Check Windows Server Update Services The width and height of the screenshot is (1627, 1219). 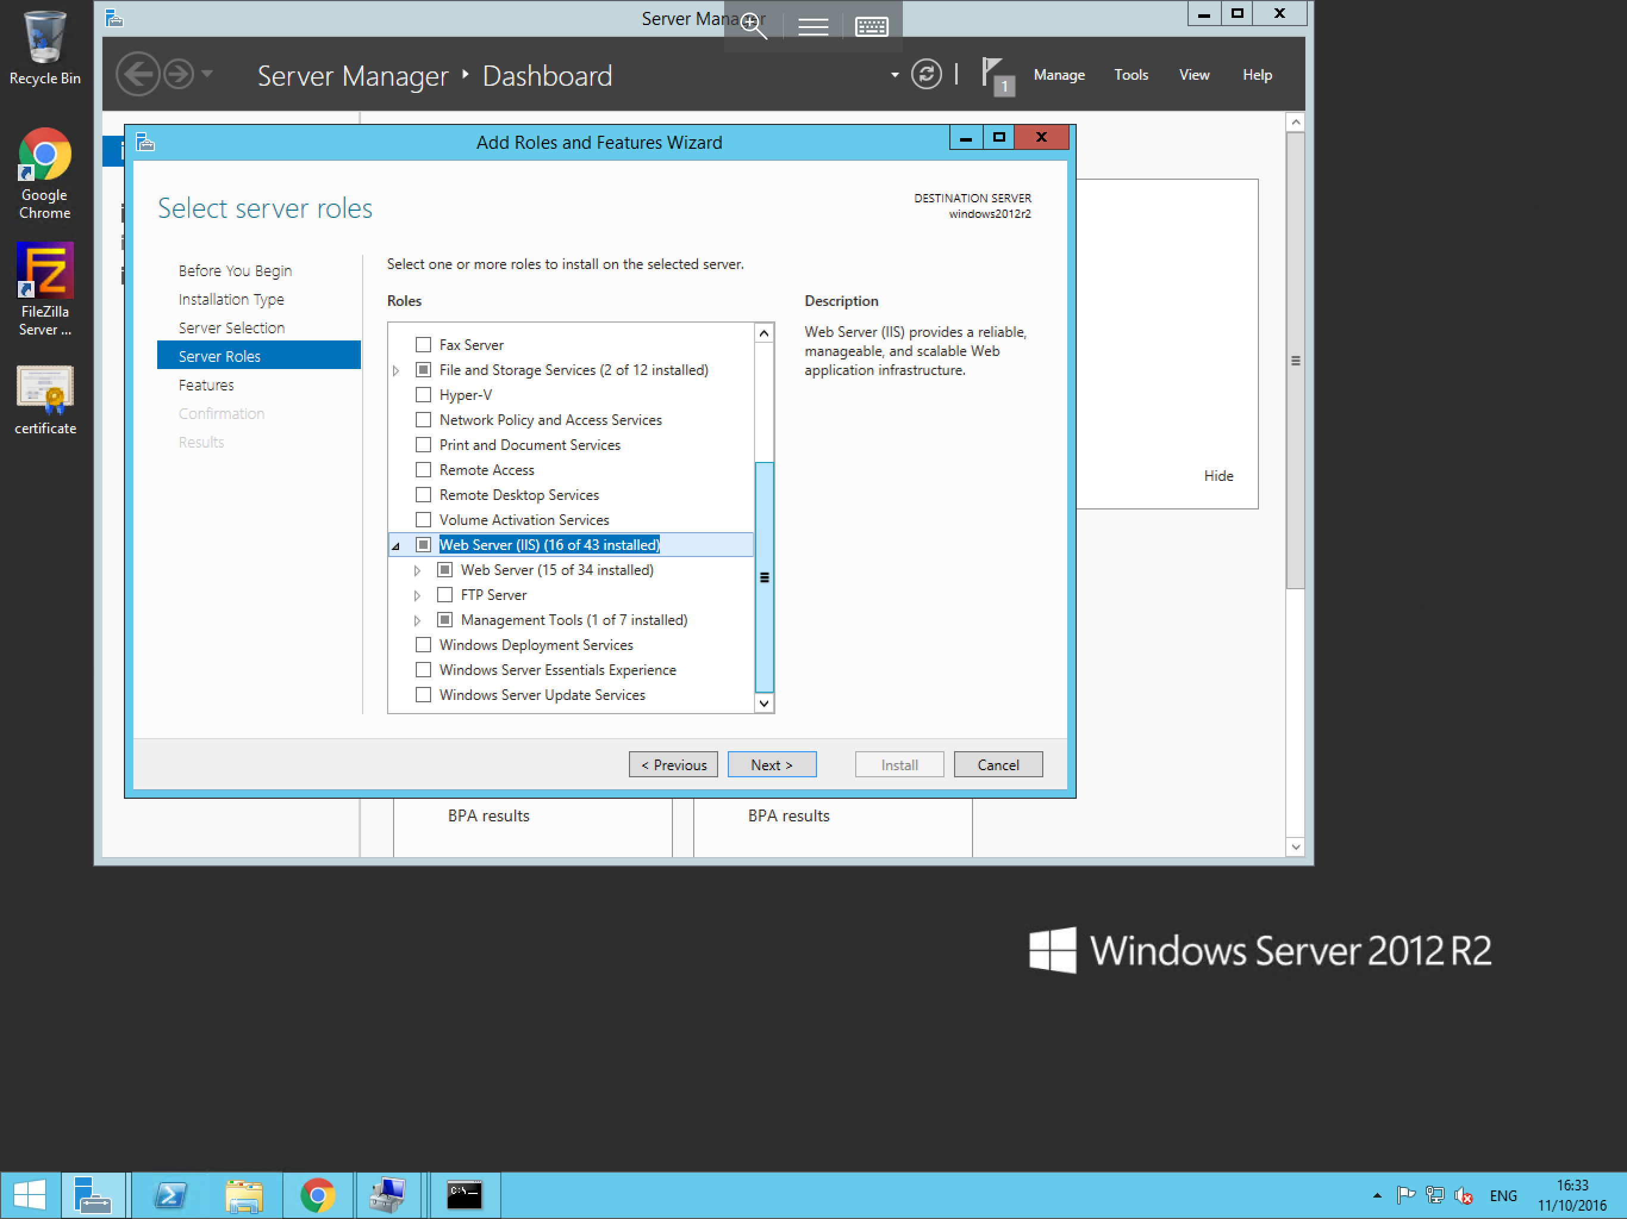[x=423, y=694]
